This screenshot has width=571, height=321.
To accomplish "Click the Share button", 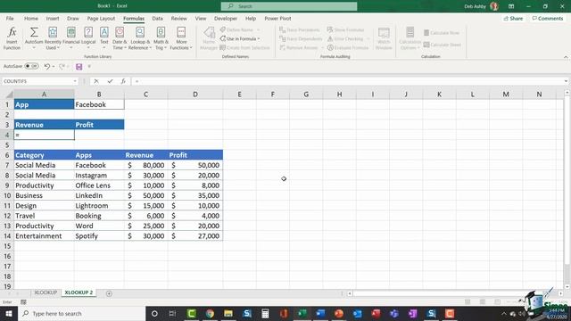I will [514, 18].
